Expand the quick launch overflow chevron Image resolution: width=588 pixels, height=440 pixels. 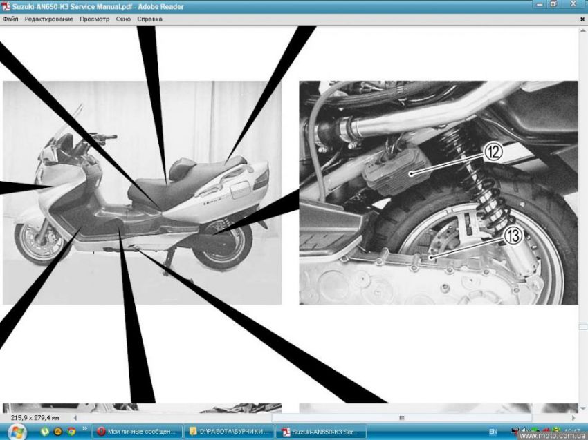85,429
